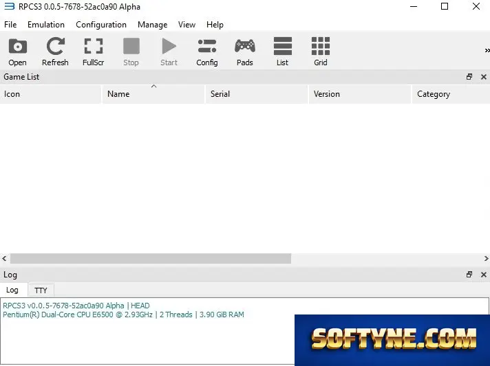This screenshot has width=490, height=366.
Task: Switch to the TTY tab
Action: coord(41,290)
